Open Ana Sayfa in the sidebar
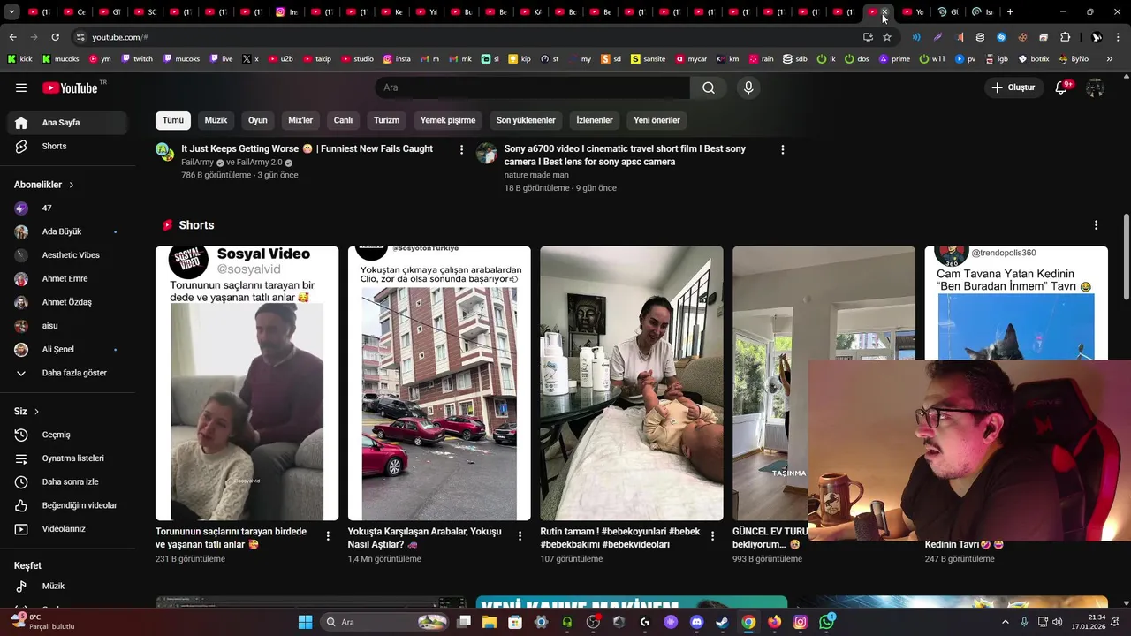The width and height of the screenshot is (1131, 636). [67, 123]
